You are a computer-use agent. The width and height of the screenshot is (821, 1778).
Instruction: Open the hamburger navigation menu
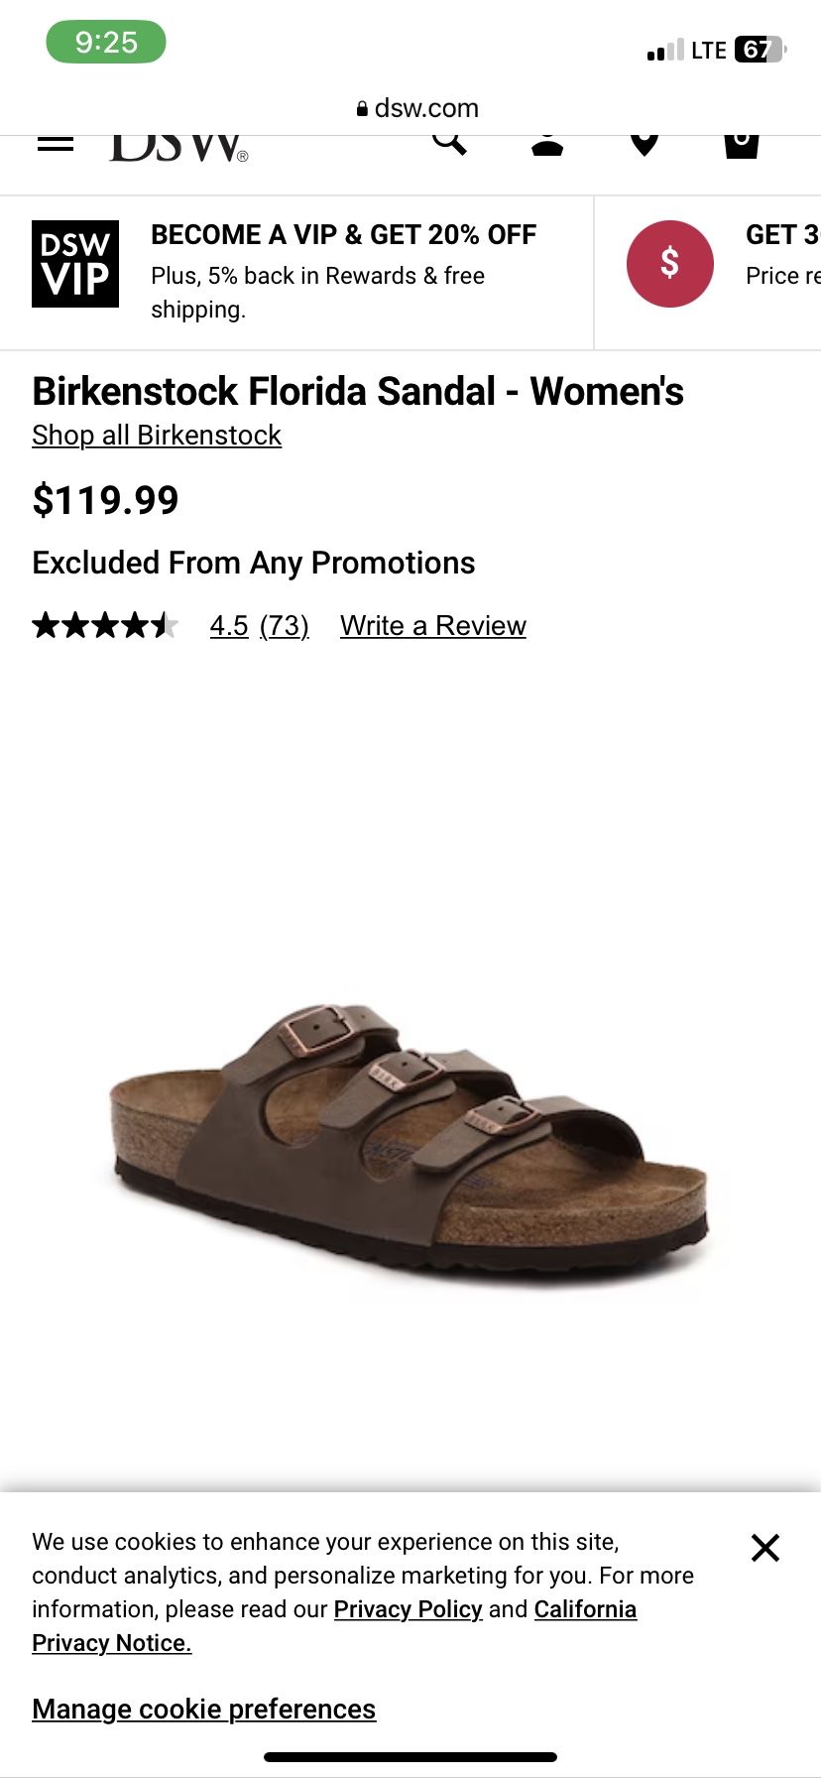coord(56,144)
